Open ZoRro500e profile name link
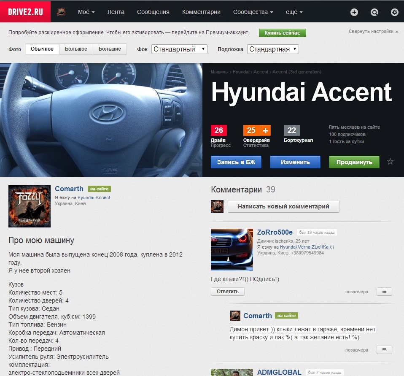 [275, 233]
